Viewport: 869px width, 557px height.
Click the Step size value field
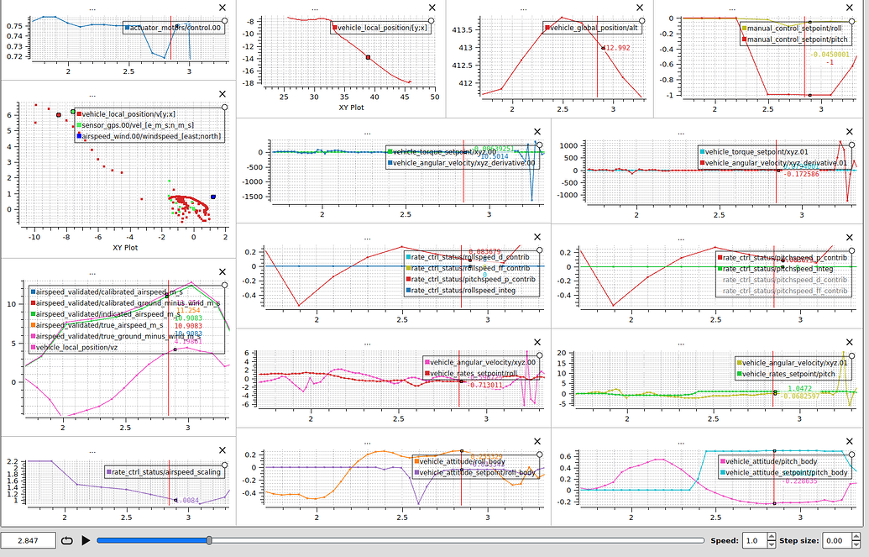[x=835, y=540]
